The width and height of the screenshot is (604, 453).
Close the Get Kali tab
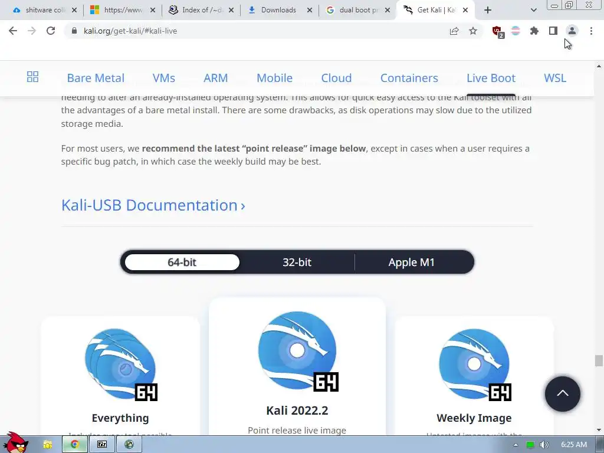[x=465, y=10]
